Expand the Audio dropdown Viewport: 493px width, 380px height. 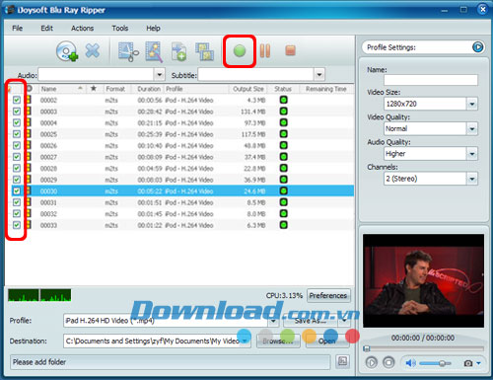tap(159, 75)
